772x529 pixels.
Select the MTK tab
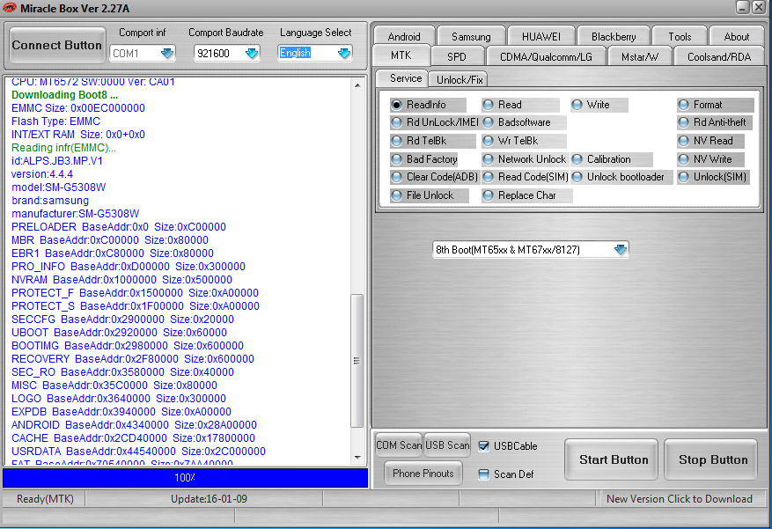tap(401, 55)
